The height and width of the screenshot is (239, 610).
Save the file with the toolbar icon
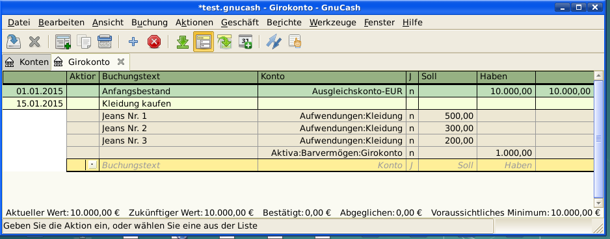pos(14,42)
